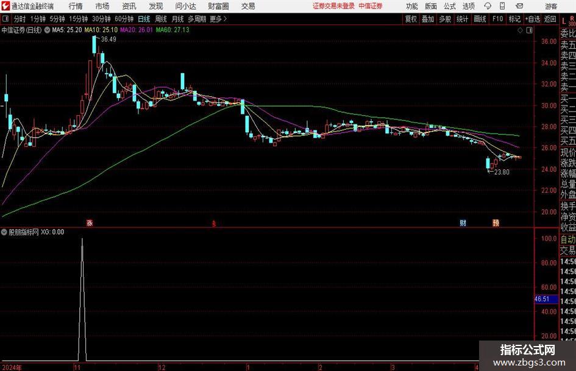This screenshot has width=576, height=371.
Task: Click the 涨 event marker on chart
Action: click(x=90, y=223)
